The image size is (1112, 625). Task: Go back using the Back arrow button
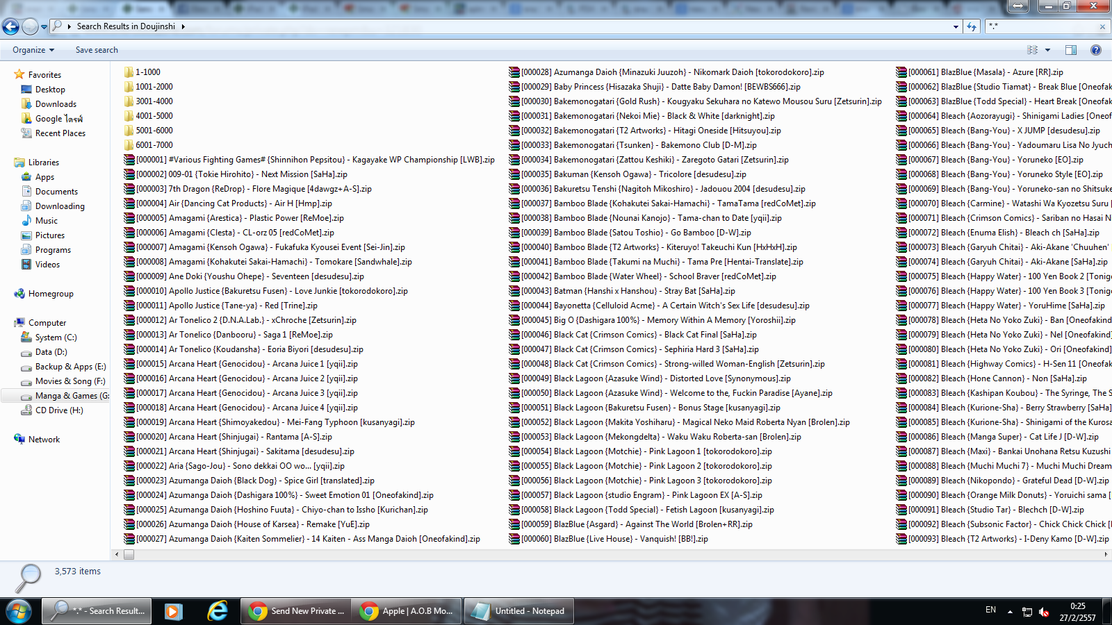pyautogui.click(x=11, y=26)
